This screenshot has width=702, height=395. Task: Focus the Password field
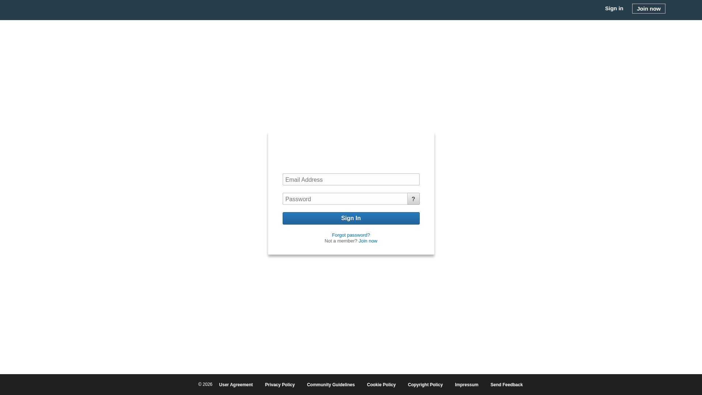pos(345,199)
